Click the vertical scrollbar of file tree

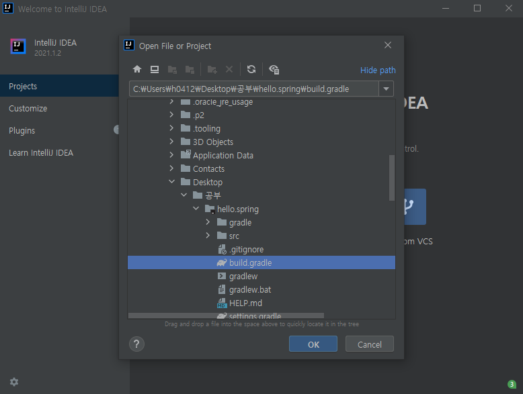pos(392,178)
